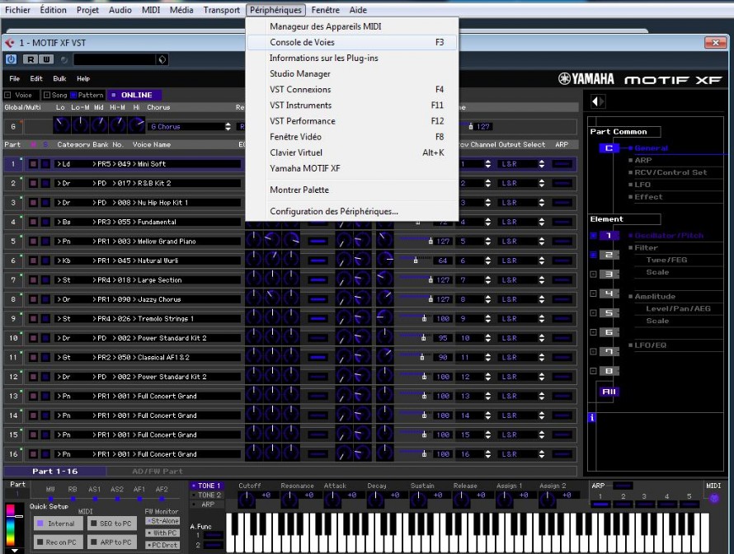Screen dimensions: 734x554
Task: Click the Read automation R icon
Action: pos(30,59)
